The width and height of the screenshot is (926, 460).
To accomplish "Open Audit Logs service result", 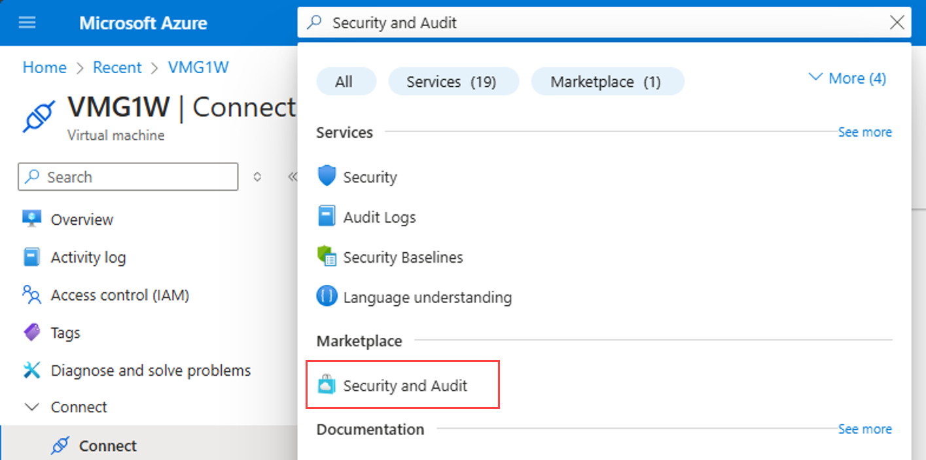I will coord(379,217).
